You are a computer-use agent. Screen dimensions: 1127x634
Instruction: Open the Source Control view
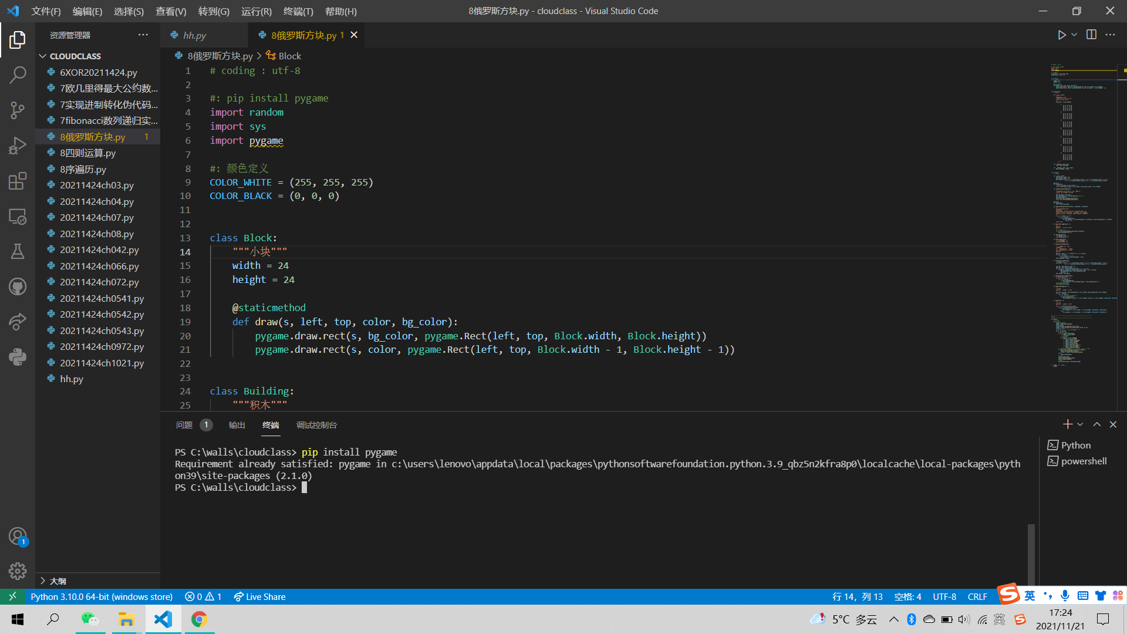[18, 110]
